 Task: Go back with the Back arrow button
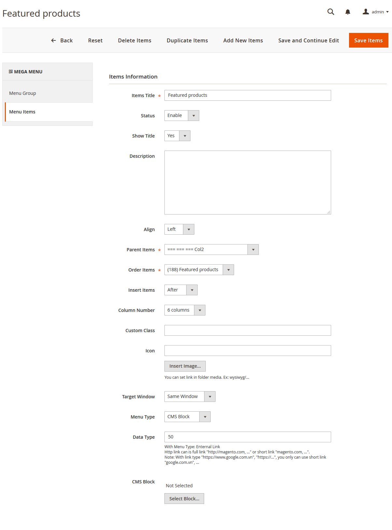pos(62,40)
